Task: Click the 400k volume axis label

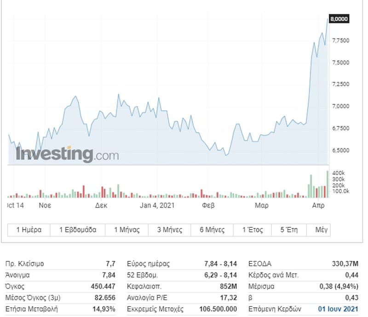Action: [x=339, y=173]
